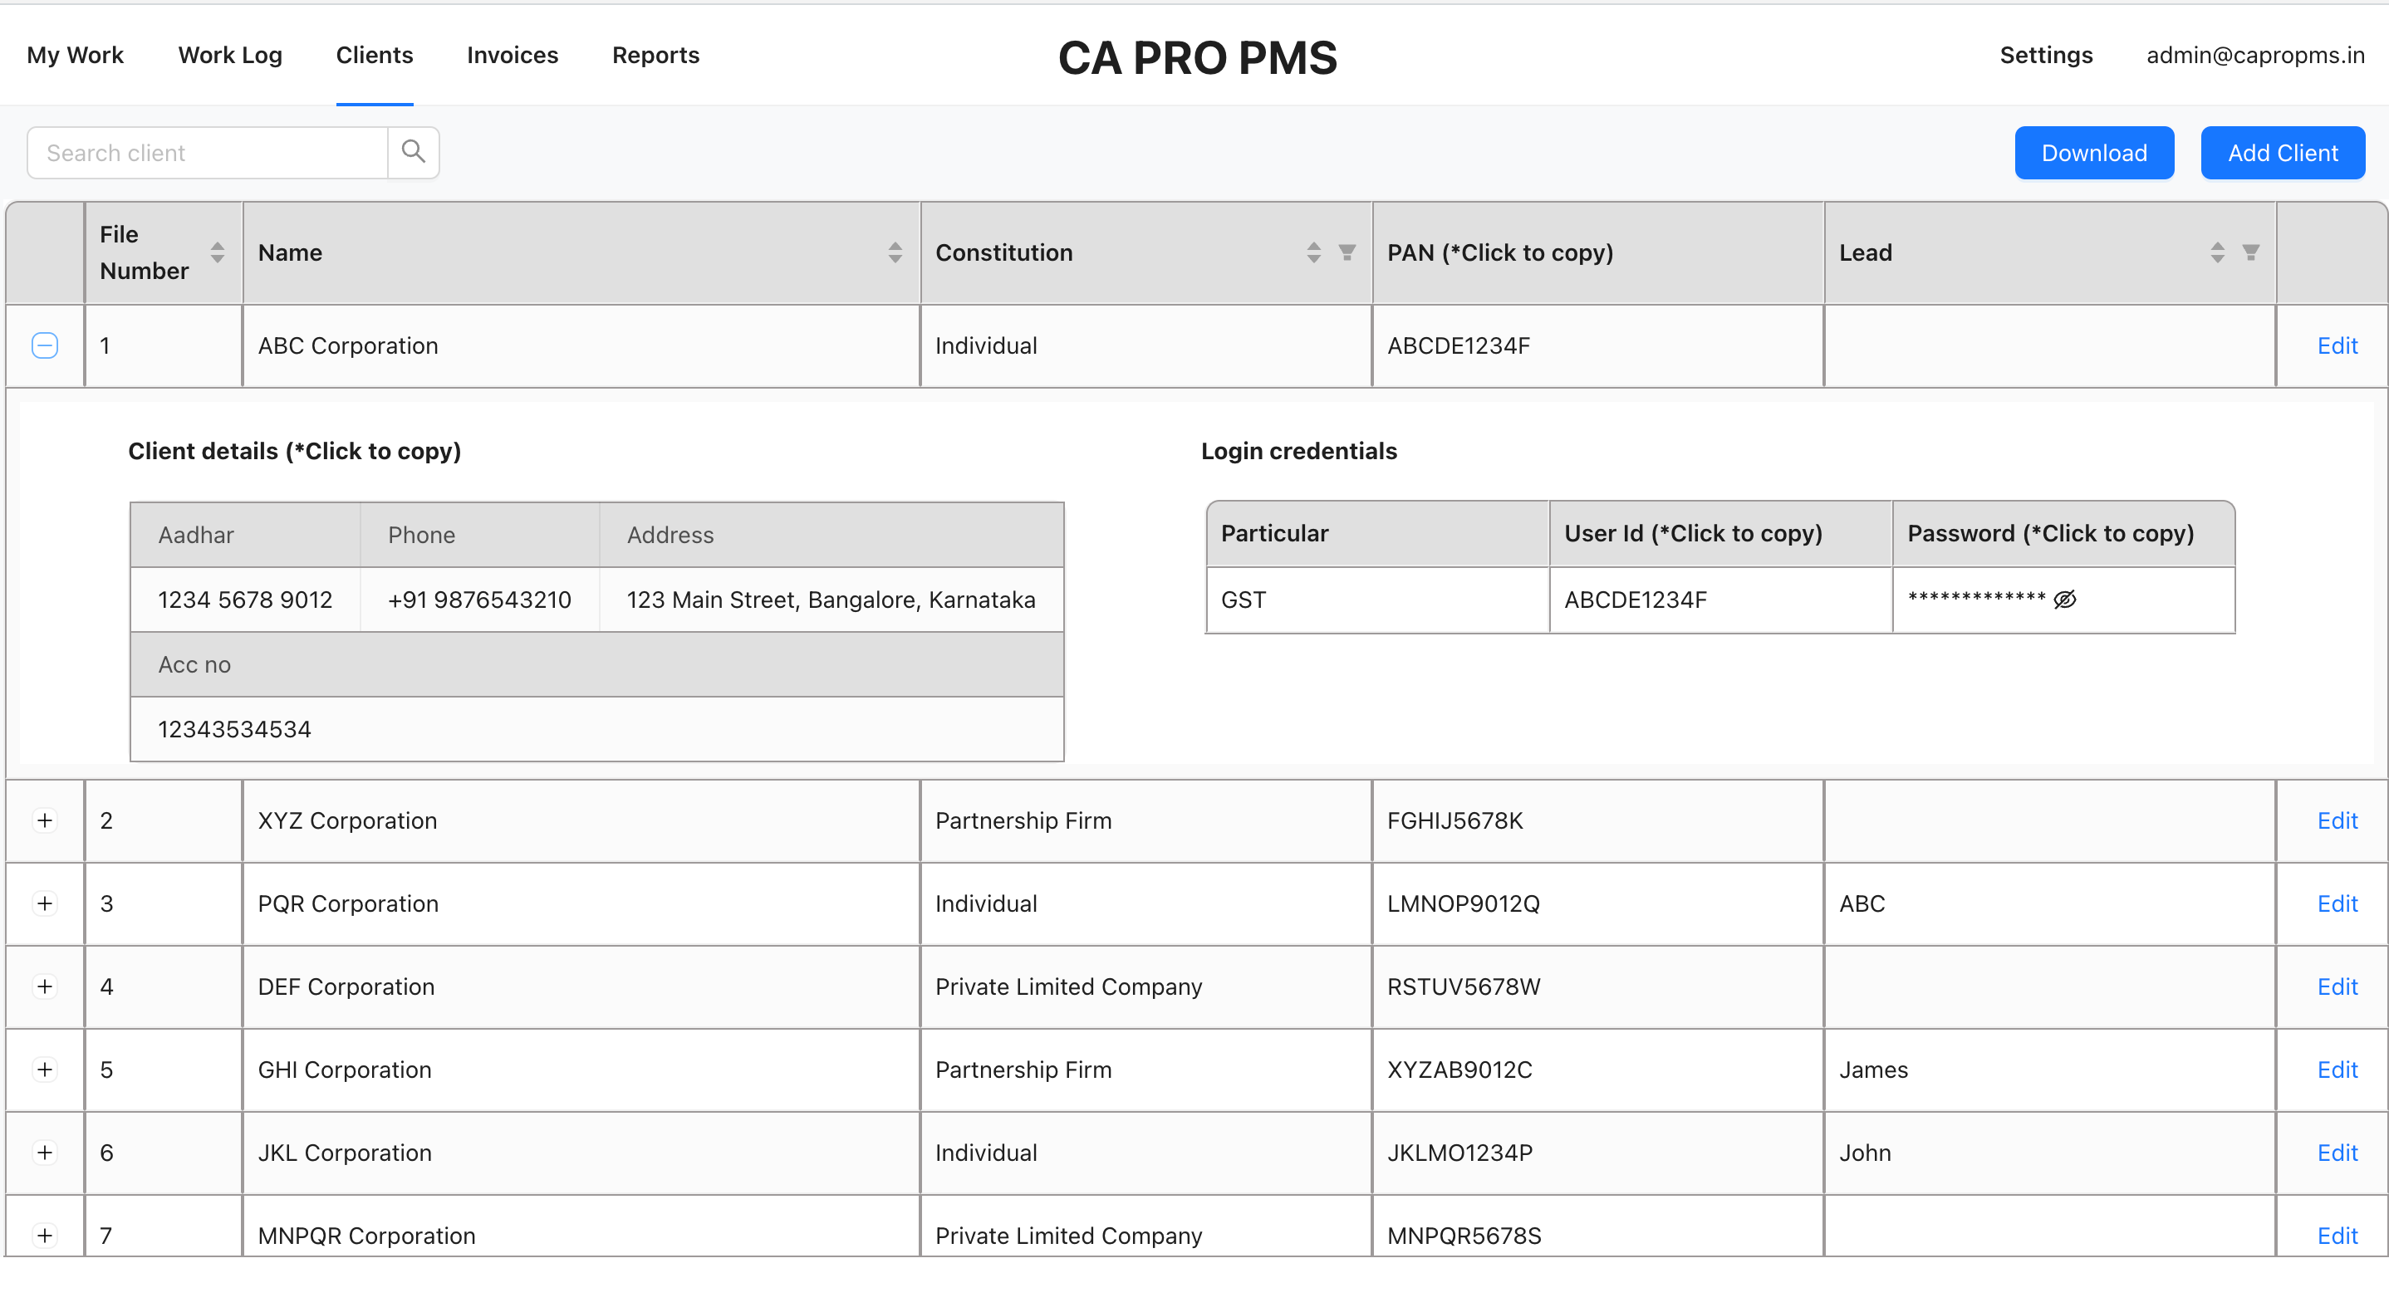This screenshot has width=2389, height=1312.
Task: Open the Constitution column filter
Action: click(1347, 252)
